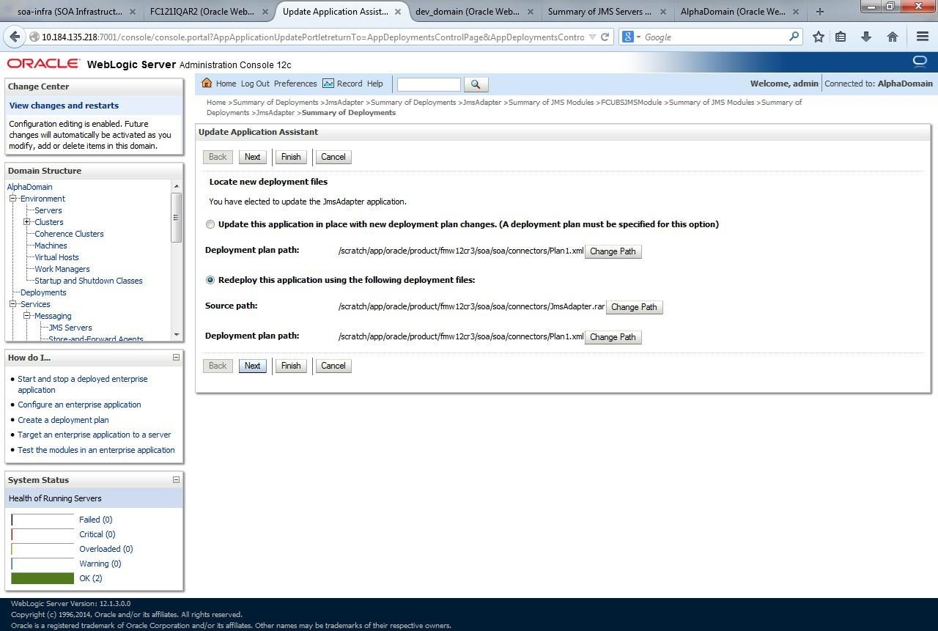Click the FCUBSJMSModule breadcrumb link
938x631 pixels.
(631, 103)
